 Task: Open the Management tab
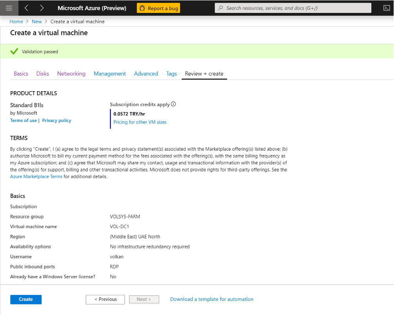tap(110, 74)
